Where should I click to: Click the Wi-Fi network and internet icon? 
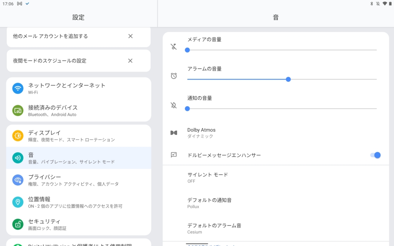point(18,88)
